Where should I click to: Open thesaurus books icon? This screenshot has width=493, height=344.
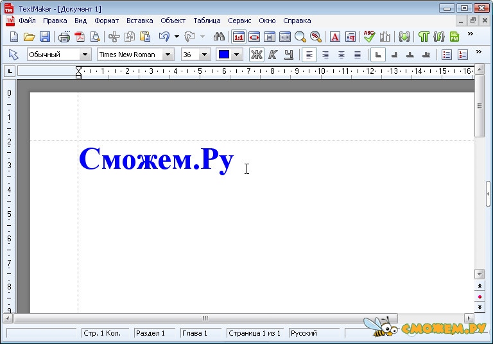[x=385, y=37]
